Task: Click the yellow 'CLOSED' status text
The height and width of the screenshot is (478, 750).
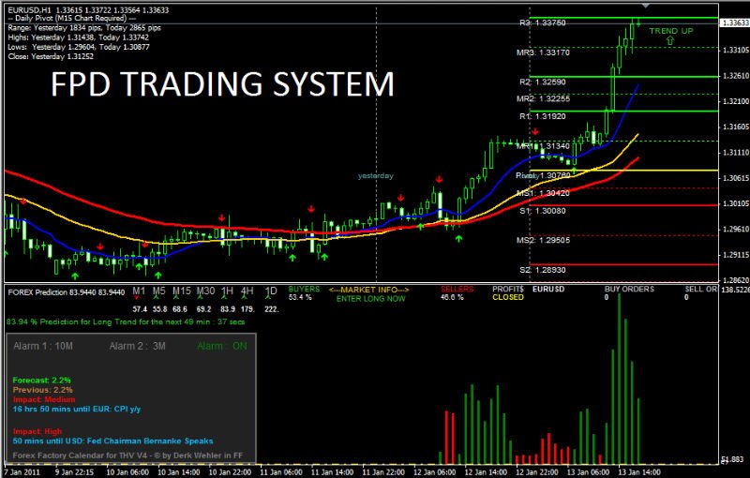Action: (508, 297)
